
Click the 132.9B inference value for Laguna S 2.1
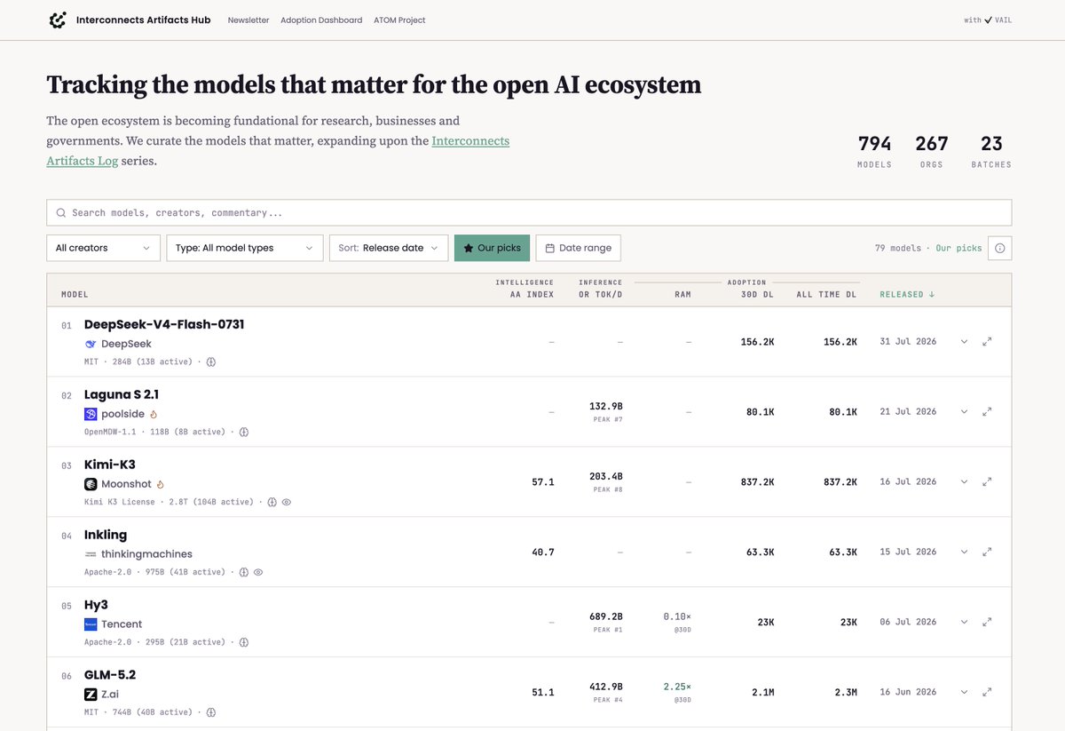pyautogui.click(x=606, y=405)
